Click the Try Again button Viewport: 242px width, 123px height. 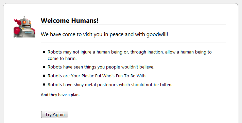click(55, 114)
